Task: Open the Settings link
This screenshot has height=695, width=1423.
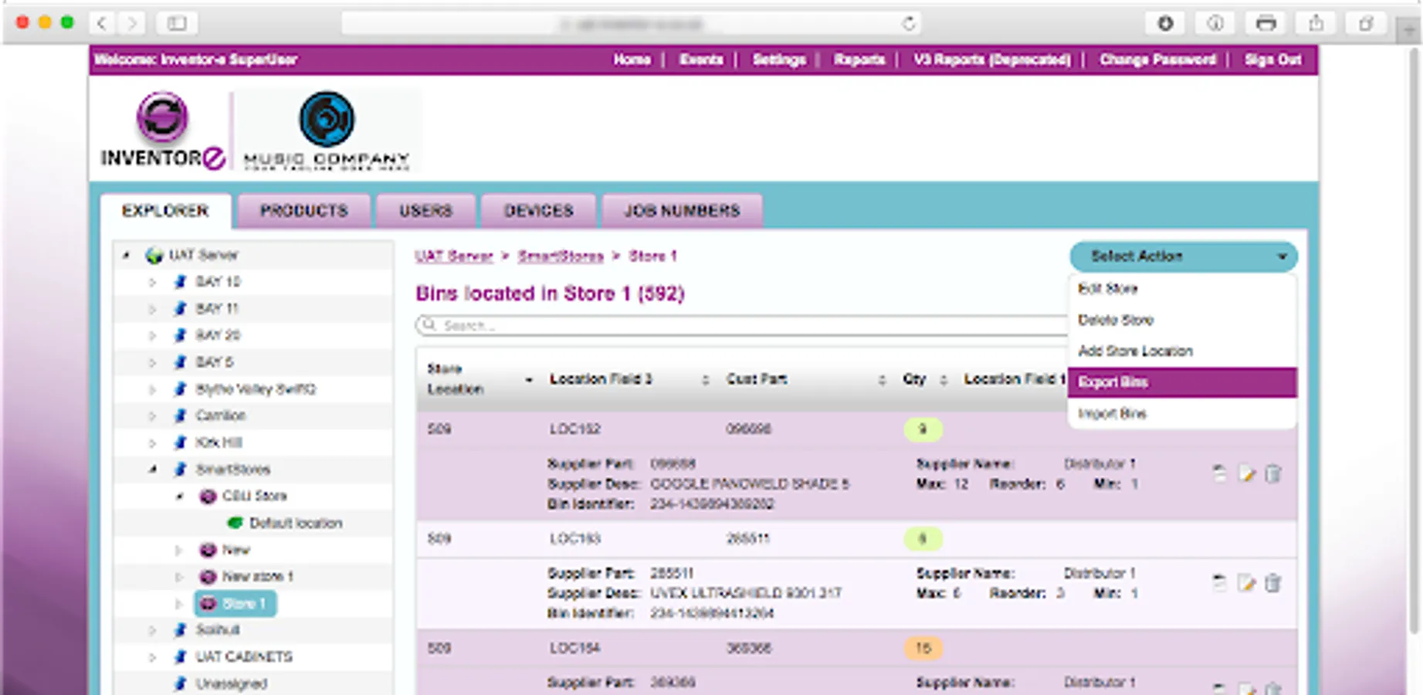Action: pos(779,59)
